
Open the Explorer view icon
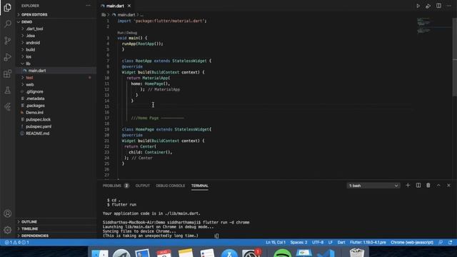(8, 7)
